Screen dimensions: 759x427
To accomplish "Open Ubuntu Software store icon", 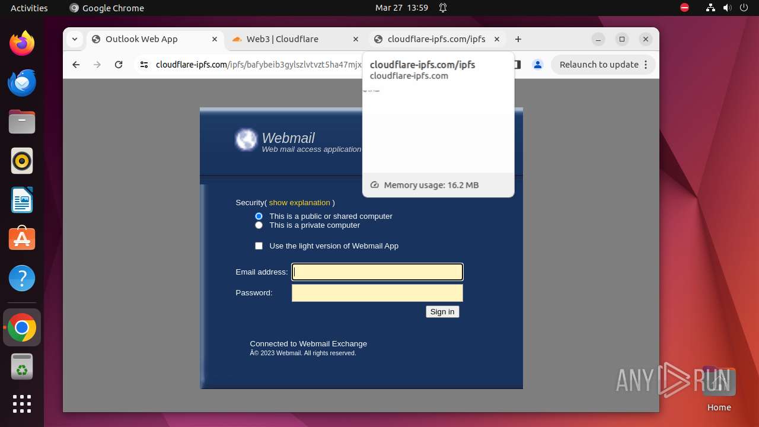I will click(x=22, y=239).
